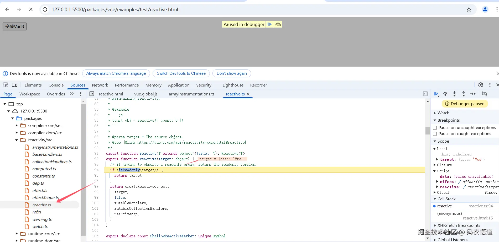Open the Console tab
Viewport: 499px width, 242px height.
(56, 85)
